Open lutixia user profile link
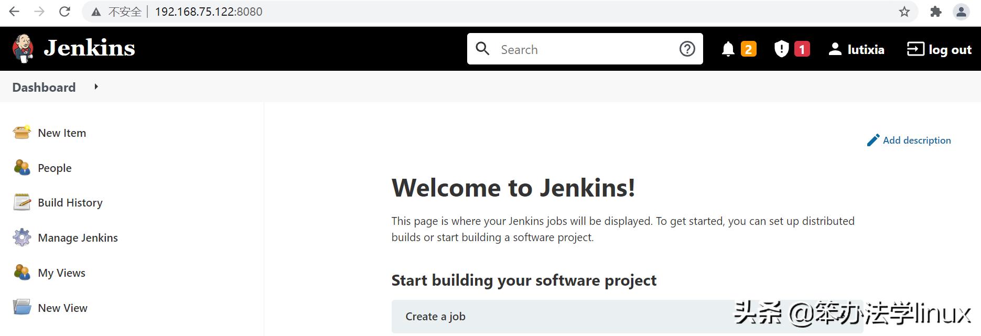This screenshot has height=336, width=981. point(866,50)
